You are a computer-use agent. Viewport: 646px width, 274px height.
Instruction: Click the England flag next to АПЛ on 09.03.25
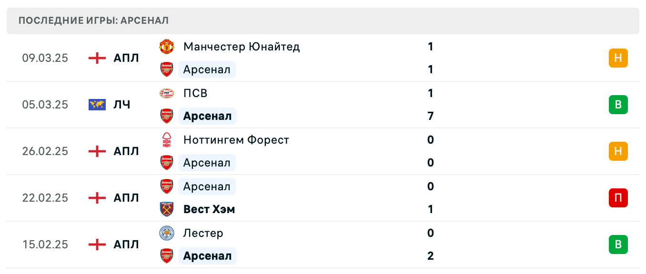pyautogui.click(x=97, y=58)
